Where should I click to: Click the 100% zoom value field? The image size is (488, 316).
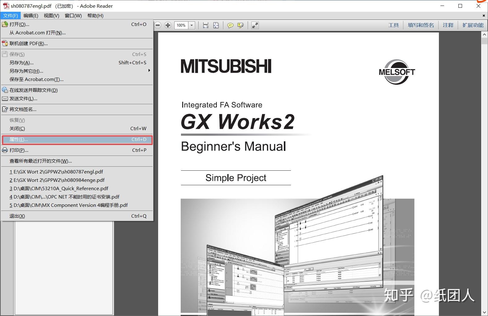181,25
